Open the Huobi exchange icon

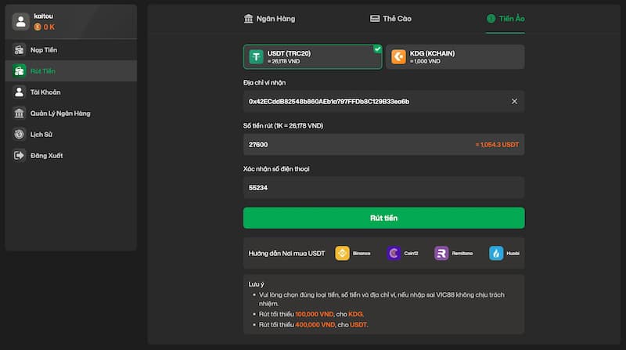pos(496,253)
